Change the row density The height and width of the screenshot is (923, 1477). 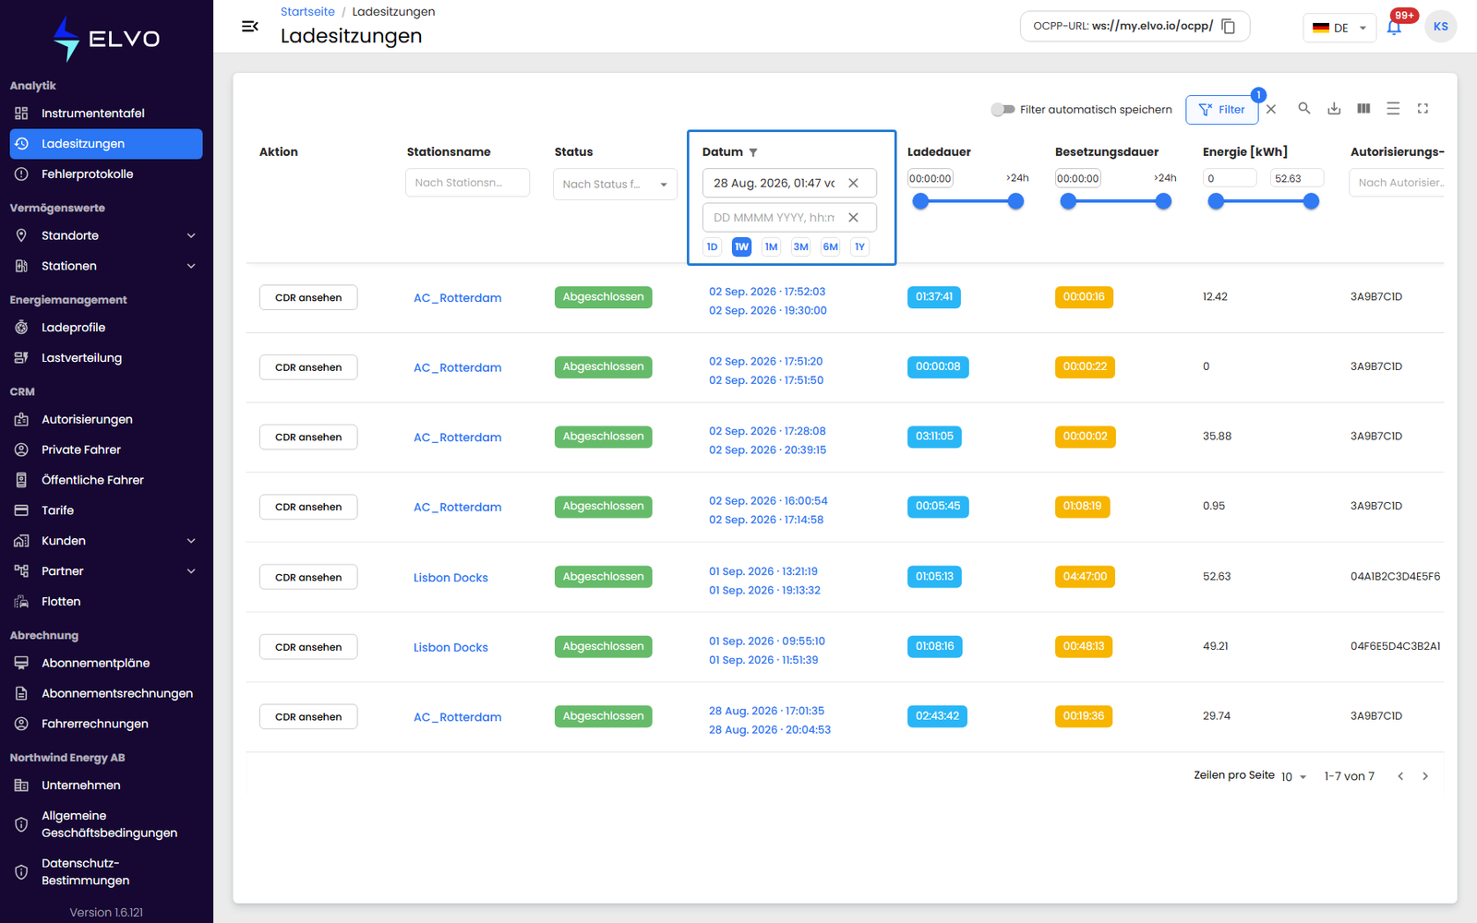(1393, 108)
